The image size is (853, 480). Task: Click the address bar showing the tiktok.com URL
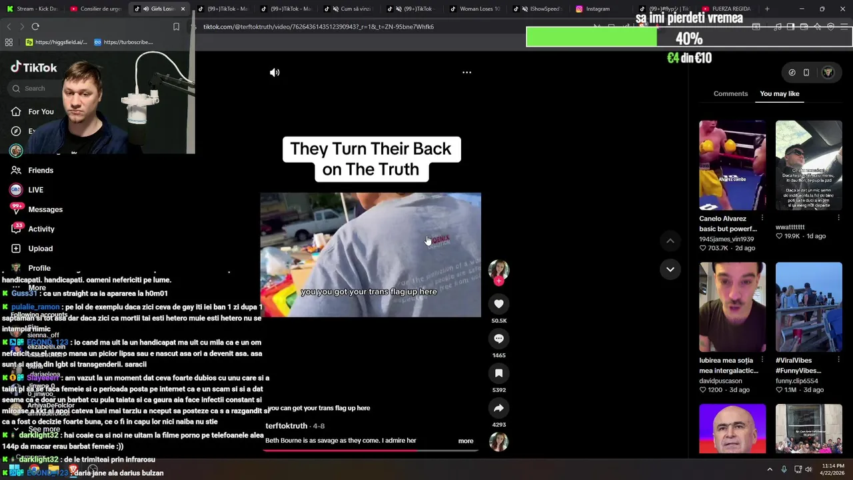(319, 27)
